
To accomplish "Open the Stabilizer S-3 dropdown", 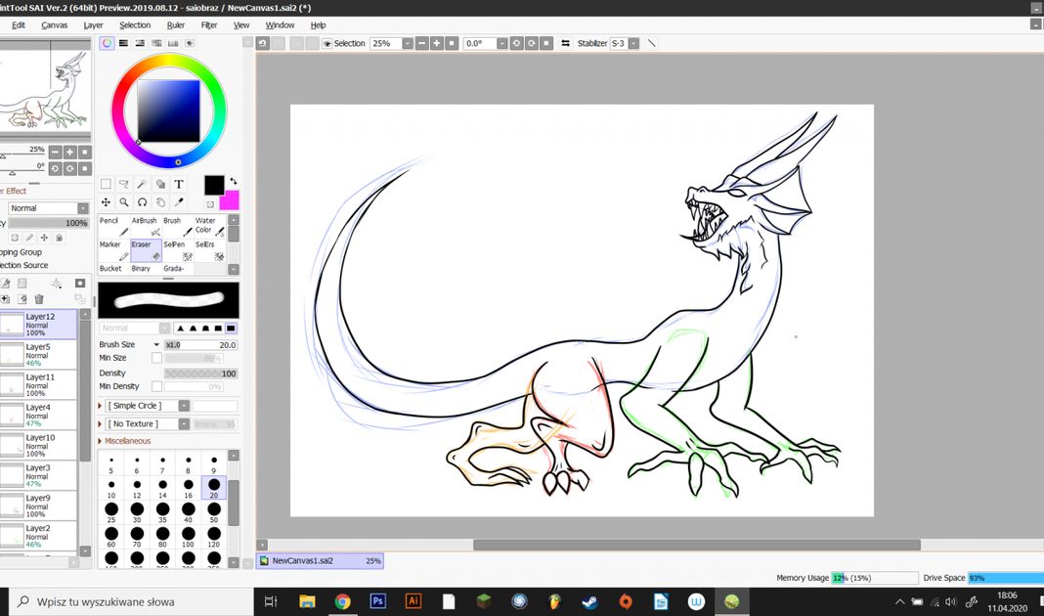I will (x=634, y=44).
